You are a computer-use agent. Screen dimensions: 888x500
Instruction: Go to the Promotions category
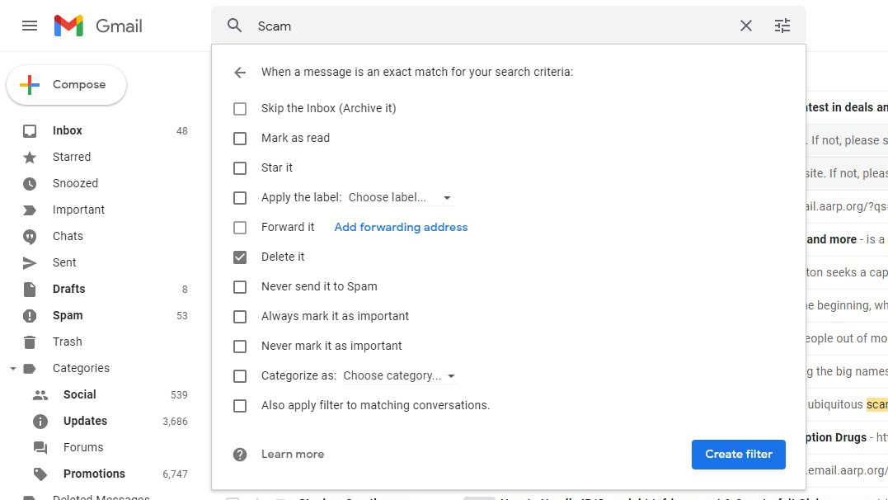94,474
